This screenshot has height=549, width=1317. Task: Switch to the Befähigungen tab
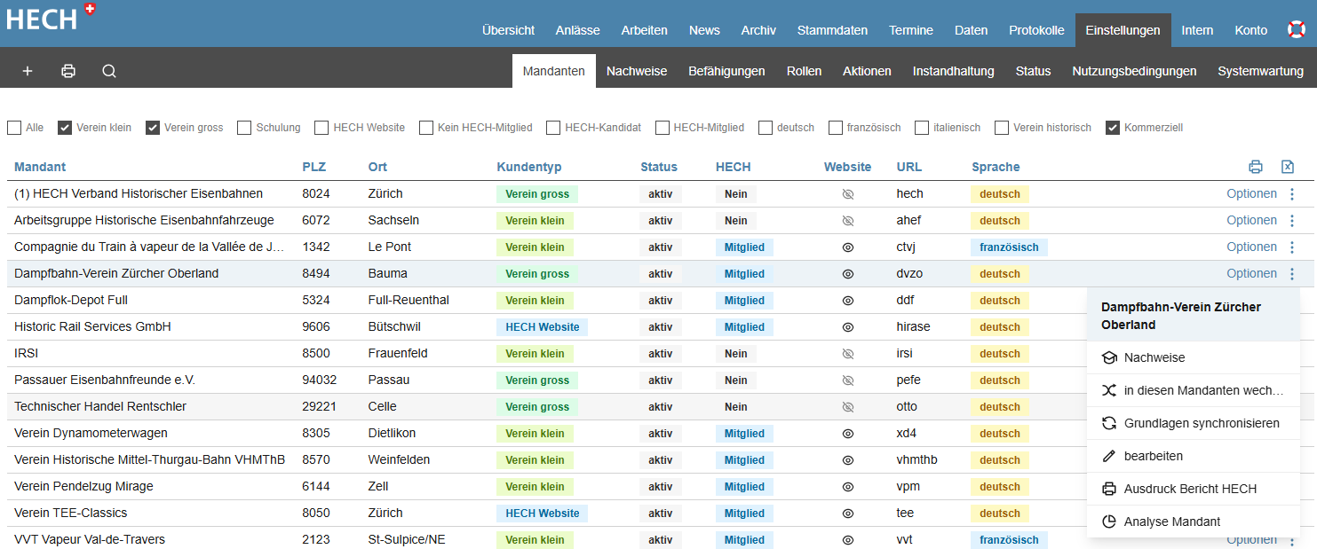(726, 71)
